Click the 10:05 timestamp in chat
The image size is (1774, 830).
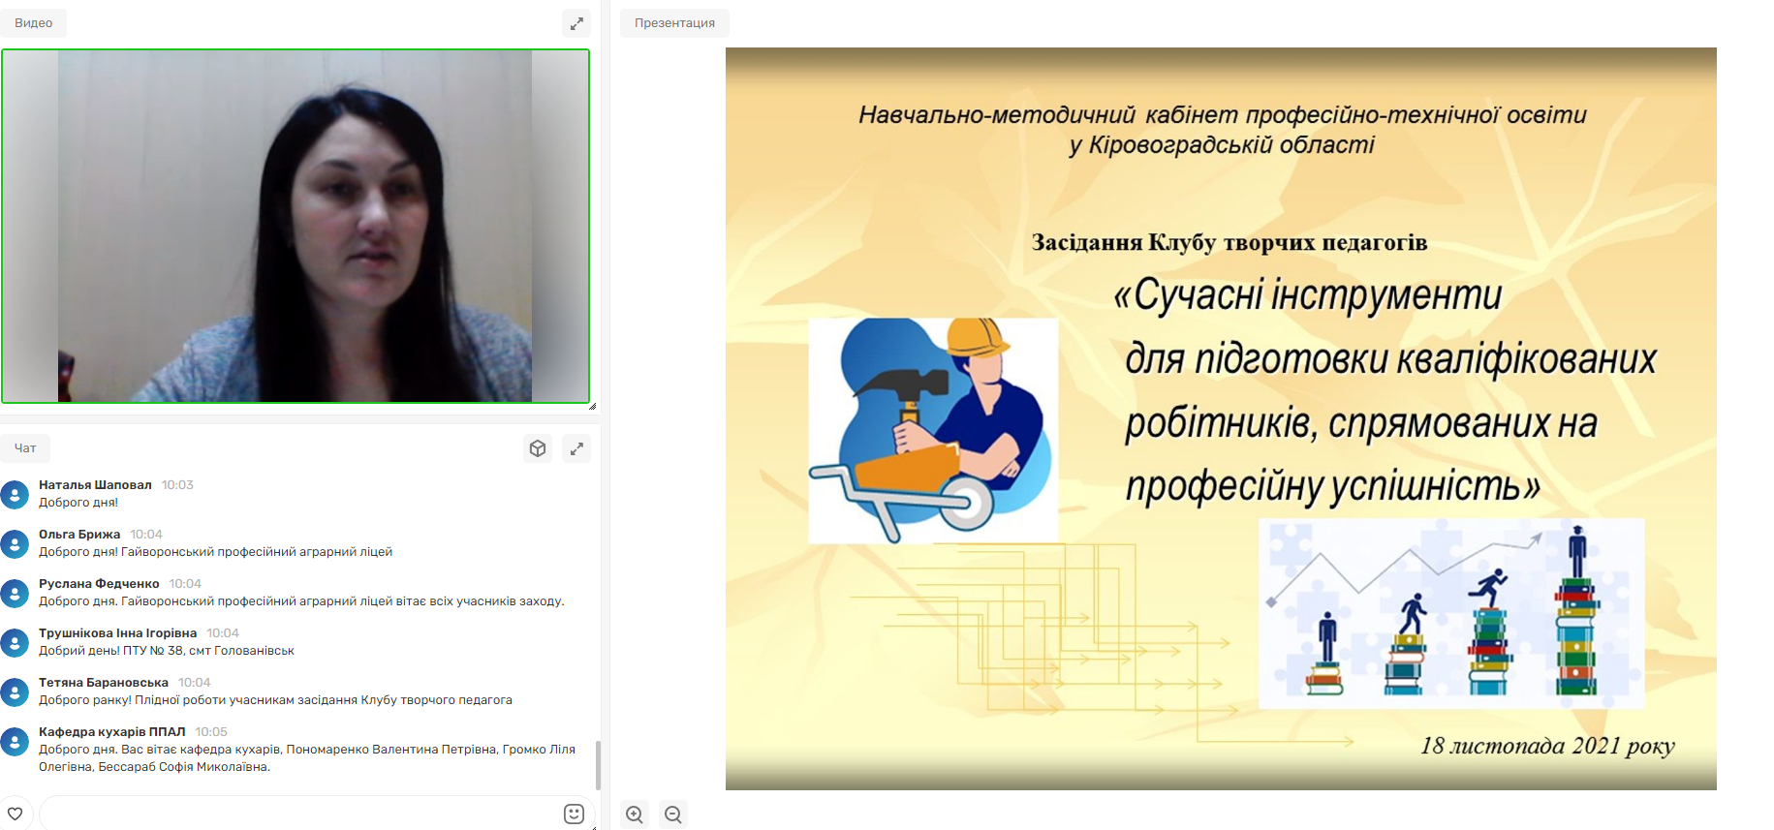pyautogui.click(x=211, y=732)
